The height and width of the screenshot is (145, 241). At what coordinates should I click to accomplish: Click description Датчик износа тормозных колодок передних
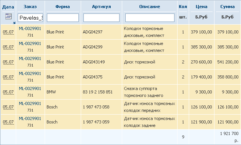point(150,107)
